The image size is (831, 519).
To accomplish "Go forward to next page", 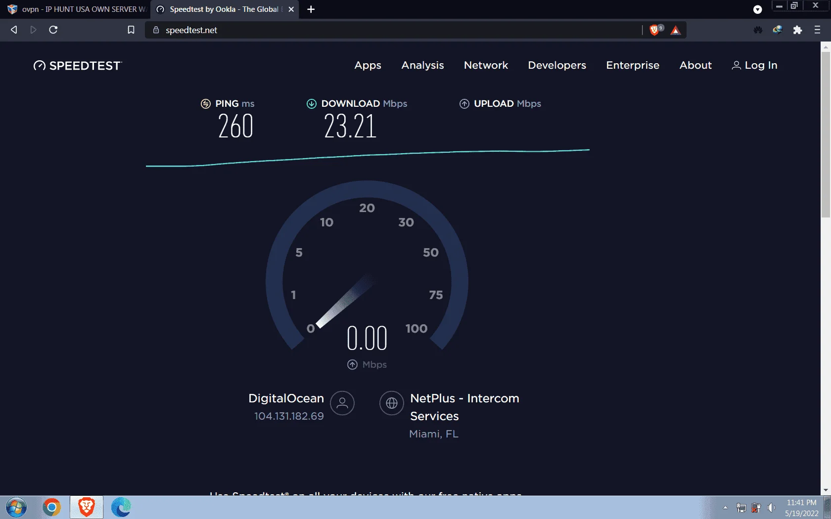I will tap(33, 30).
